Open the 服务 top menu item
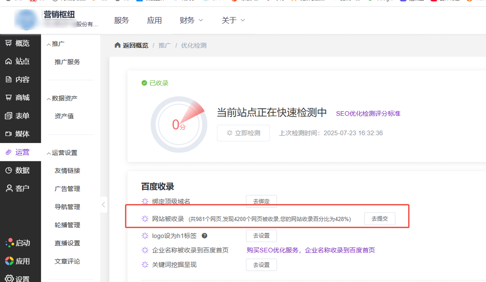This screenshot has height=282, width=486. pyautogui.click(x=121, y=20)
